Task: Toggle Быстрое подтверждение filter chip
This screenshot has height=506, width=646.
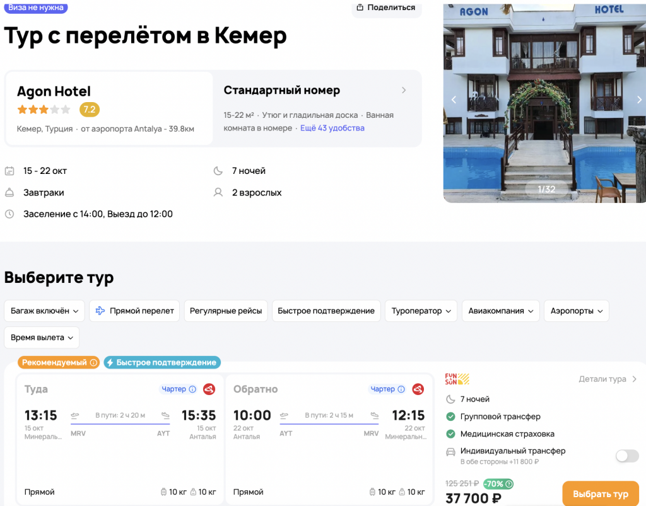Action: point(326,311)
